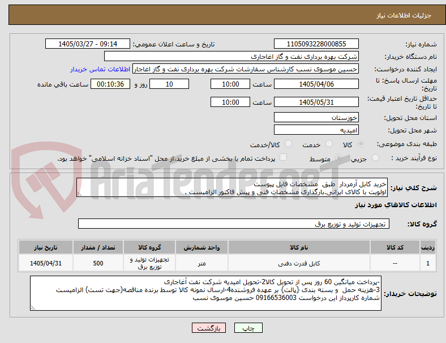The height and width of the screenshot is (343, 446).
Task: Click the تاریخ نیاز column header
Action: click(x=46, y=247)
